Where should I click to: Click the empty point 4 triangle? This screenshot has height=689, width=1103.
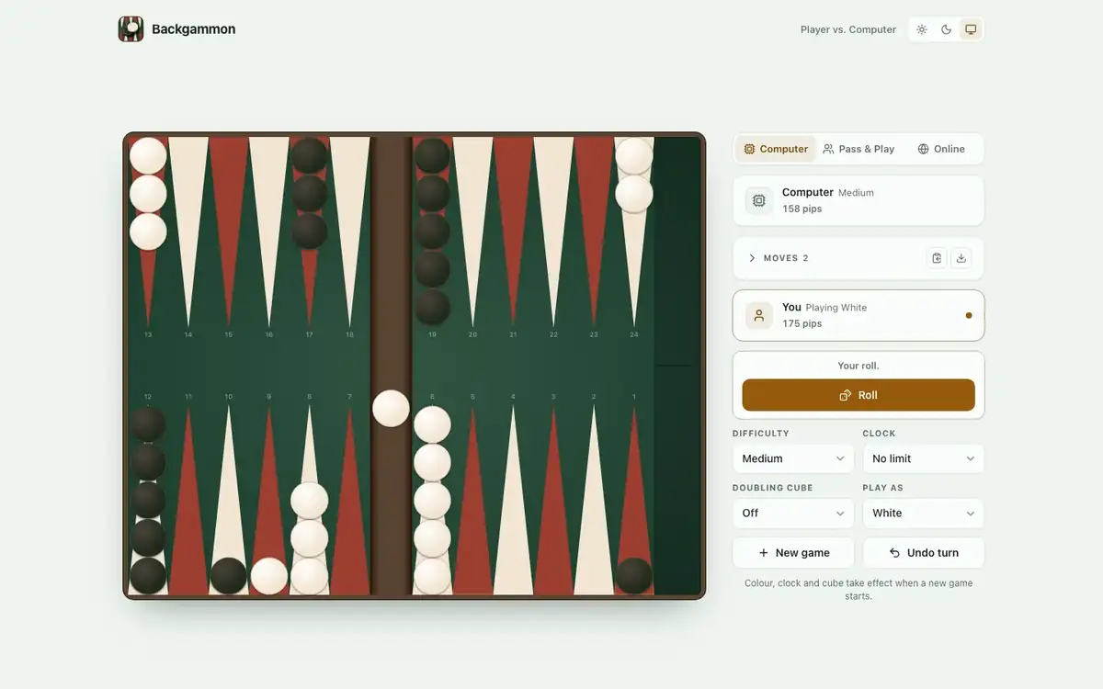(x=513, y=501)
